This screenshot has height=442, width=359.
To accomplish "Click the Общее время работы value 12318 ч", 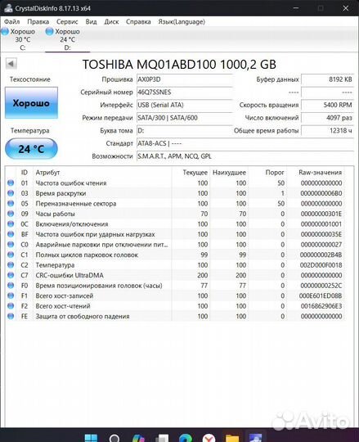I will [327, 131].
